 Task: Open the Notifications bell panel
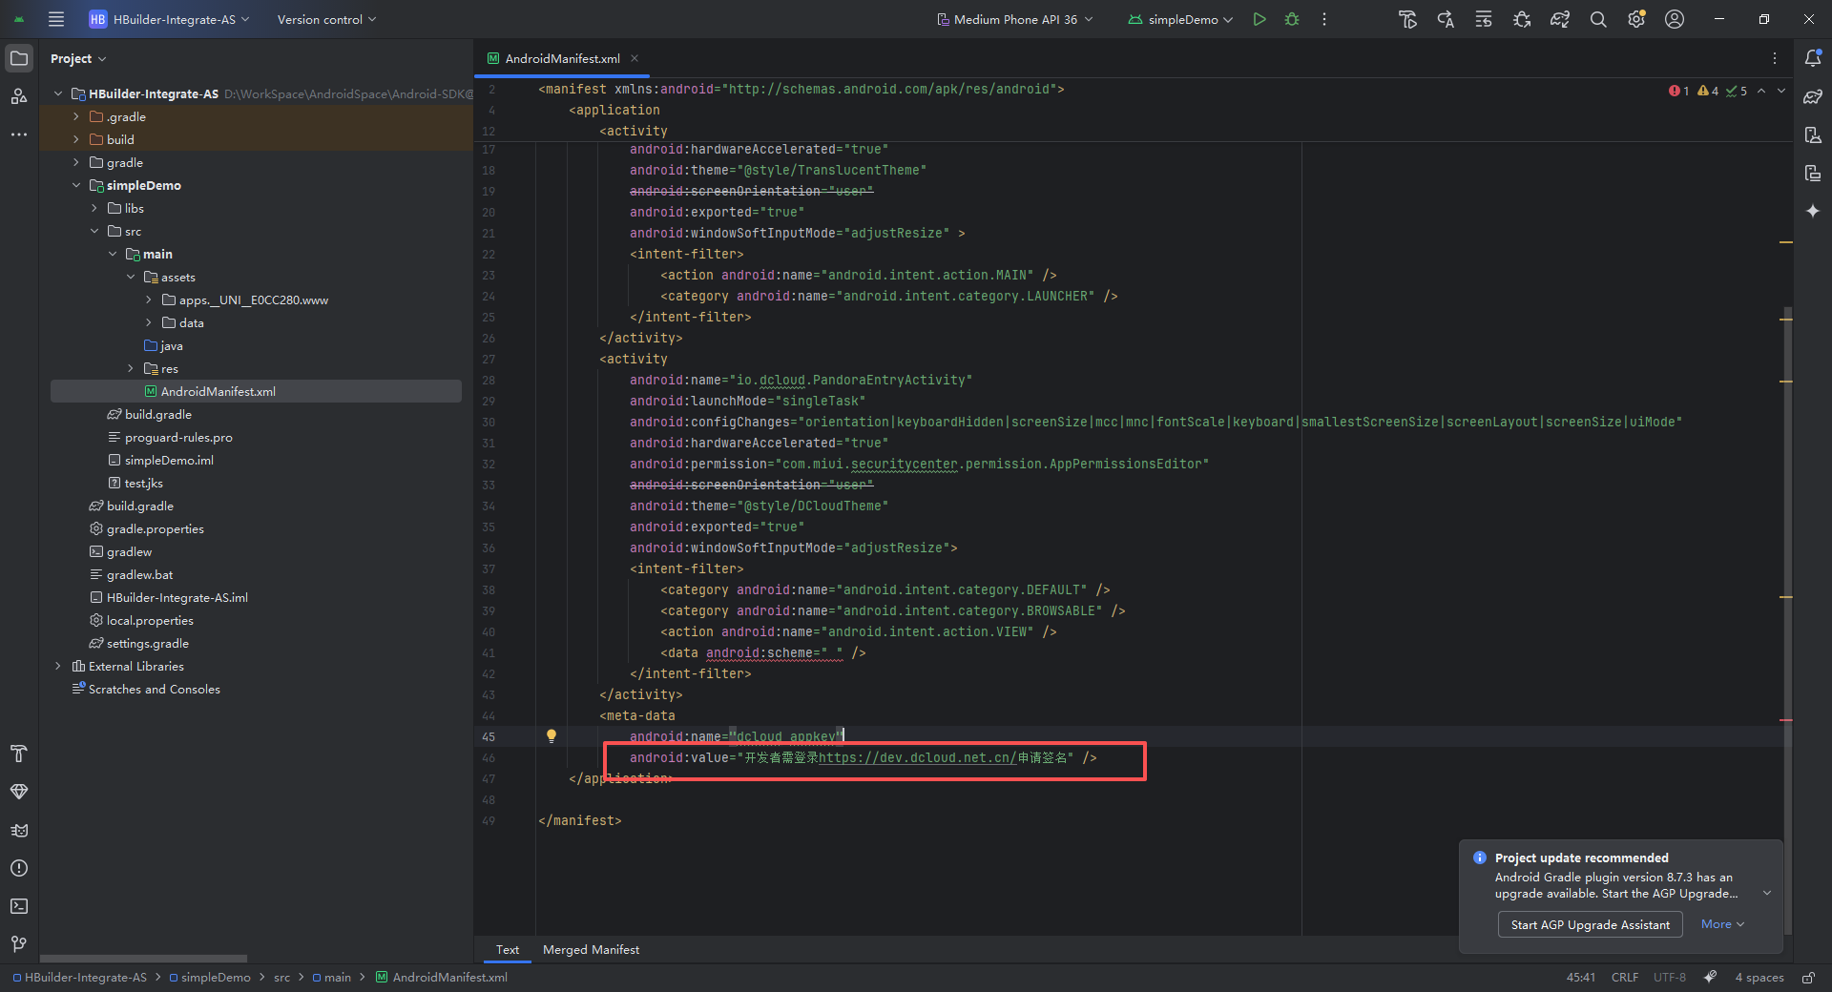[x=1813, y=58]
